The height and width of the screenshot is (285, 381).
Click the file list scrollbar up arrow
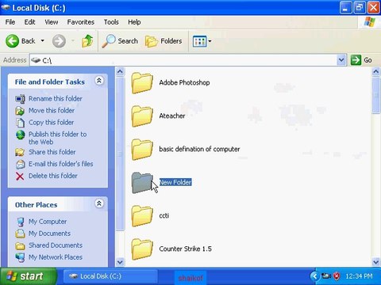tap(376, 71)
